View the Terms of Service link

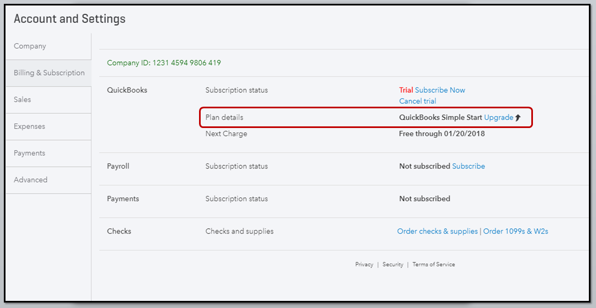[x=433, y=265]
